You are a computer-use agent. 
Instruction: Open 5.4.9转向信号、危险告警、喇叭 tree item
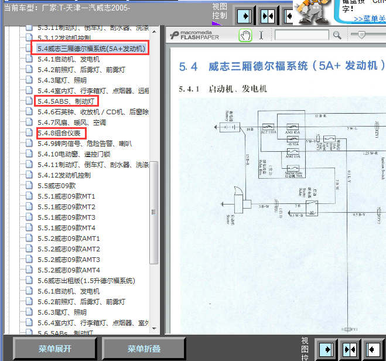(x=84, y=144)
